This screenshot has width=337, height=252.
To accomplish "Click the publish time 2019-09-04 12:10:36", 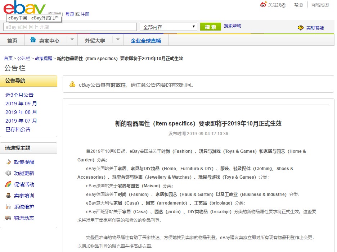I will point(207,133).
